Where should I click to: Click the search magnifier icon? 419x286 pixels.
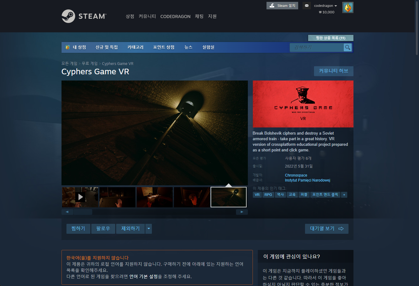tap(348, 47)
